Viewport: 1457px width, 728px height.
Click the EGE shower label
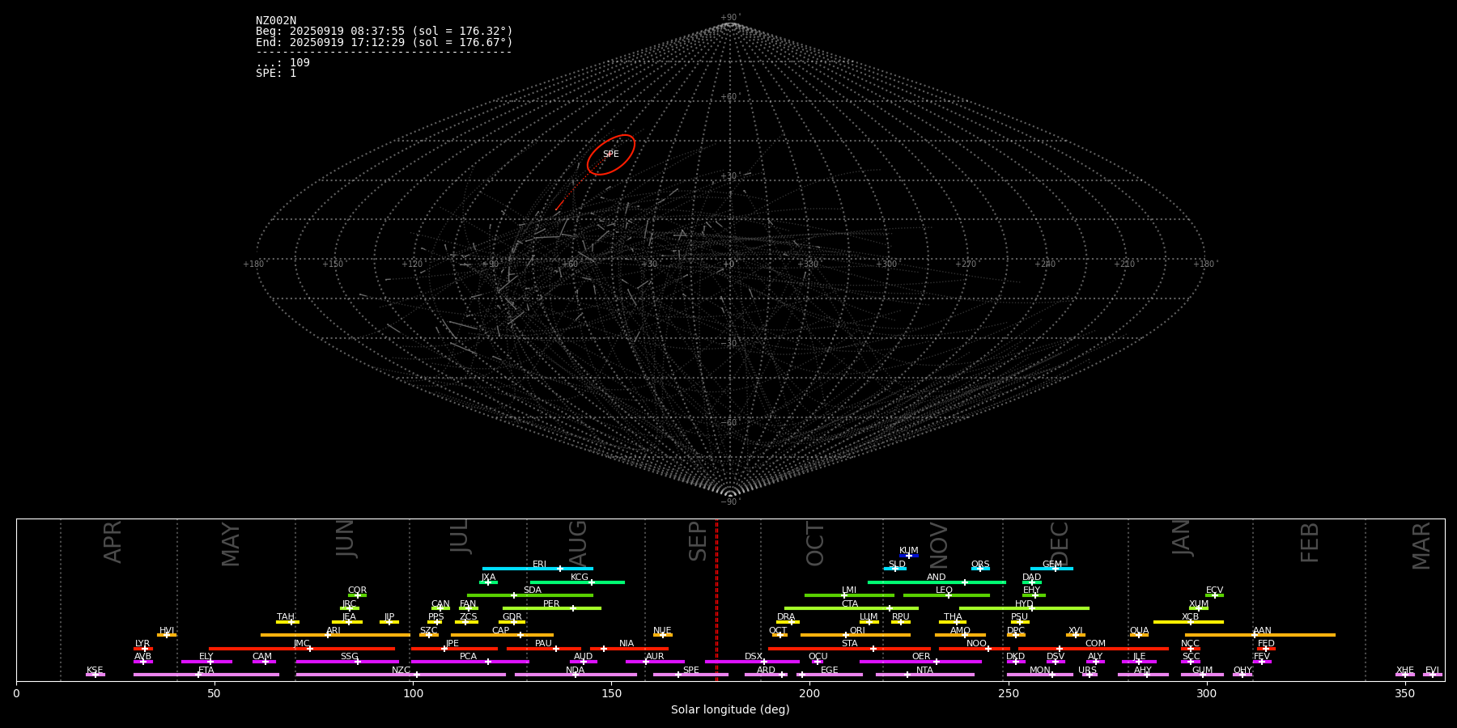click(830, 671)
